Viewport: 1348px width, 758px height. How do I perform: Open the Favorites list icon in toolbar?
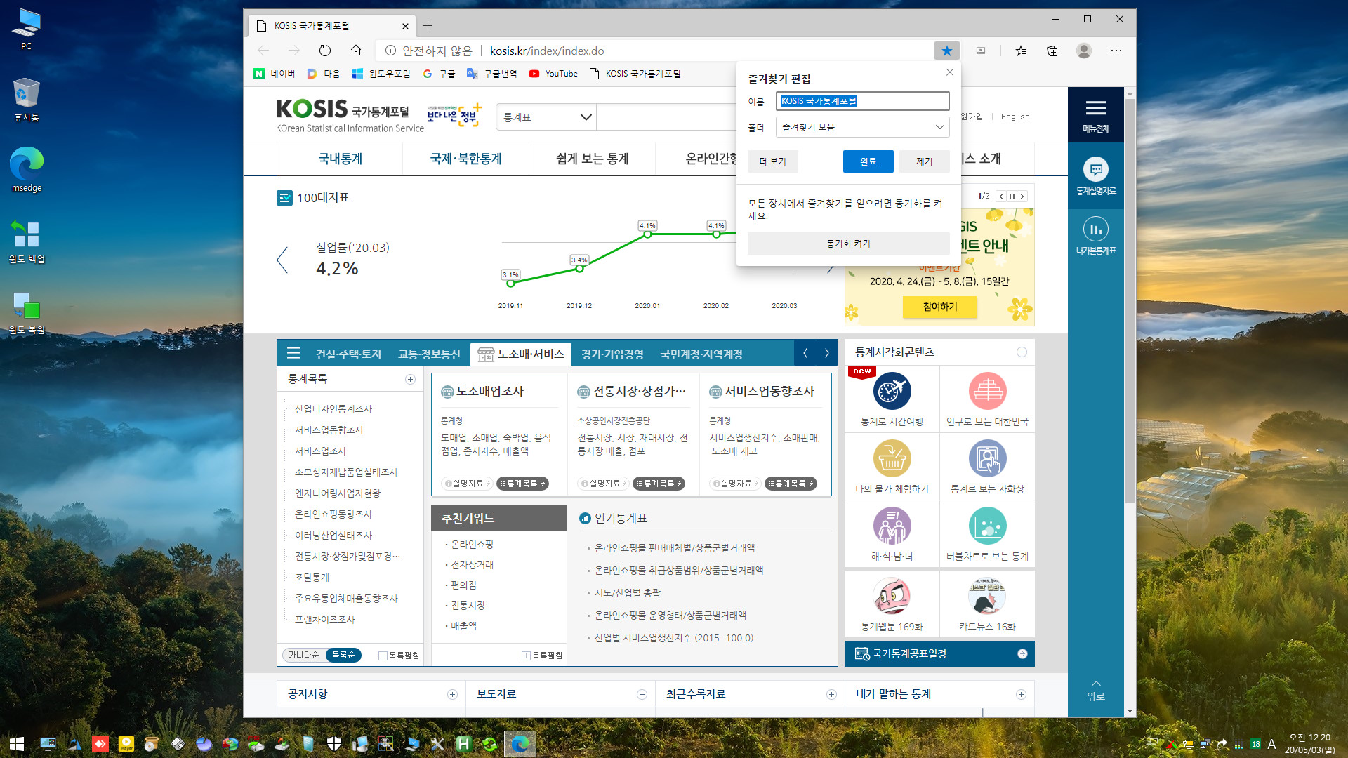pyautogui.click(x=1021, y=51)
